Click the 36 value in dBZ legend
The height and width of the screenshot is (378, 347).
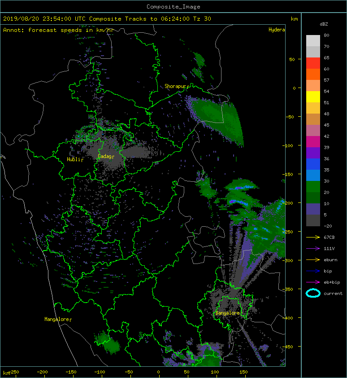pyautogui.click(x=326, y=158)
